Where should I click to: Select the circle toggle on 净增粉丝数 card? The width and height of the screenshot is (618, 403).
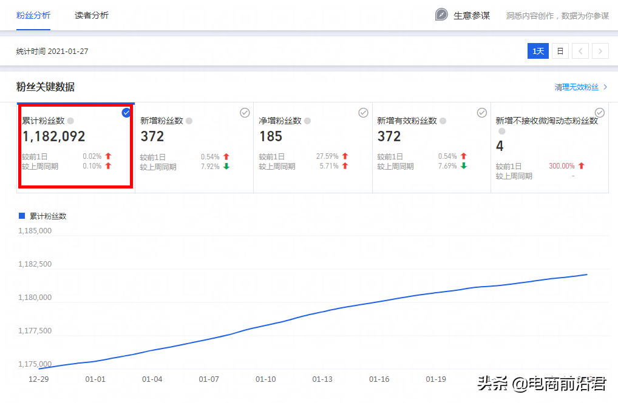click(363, 112)
